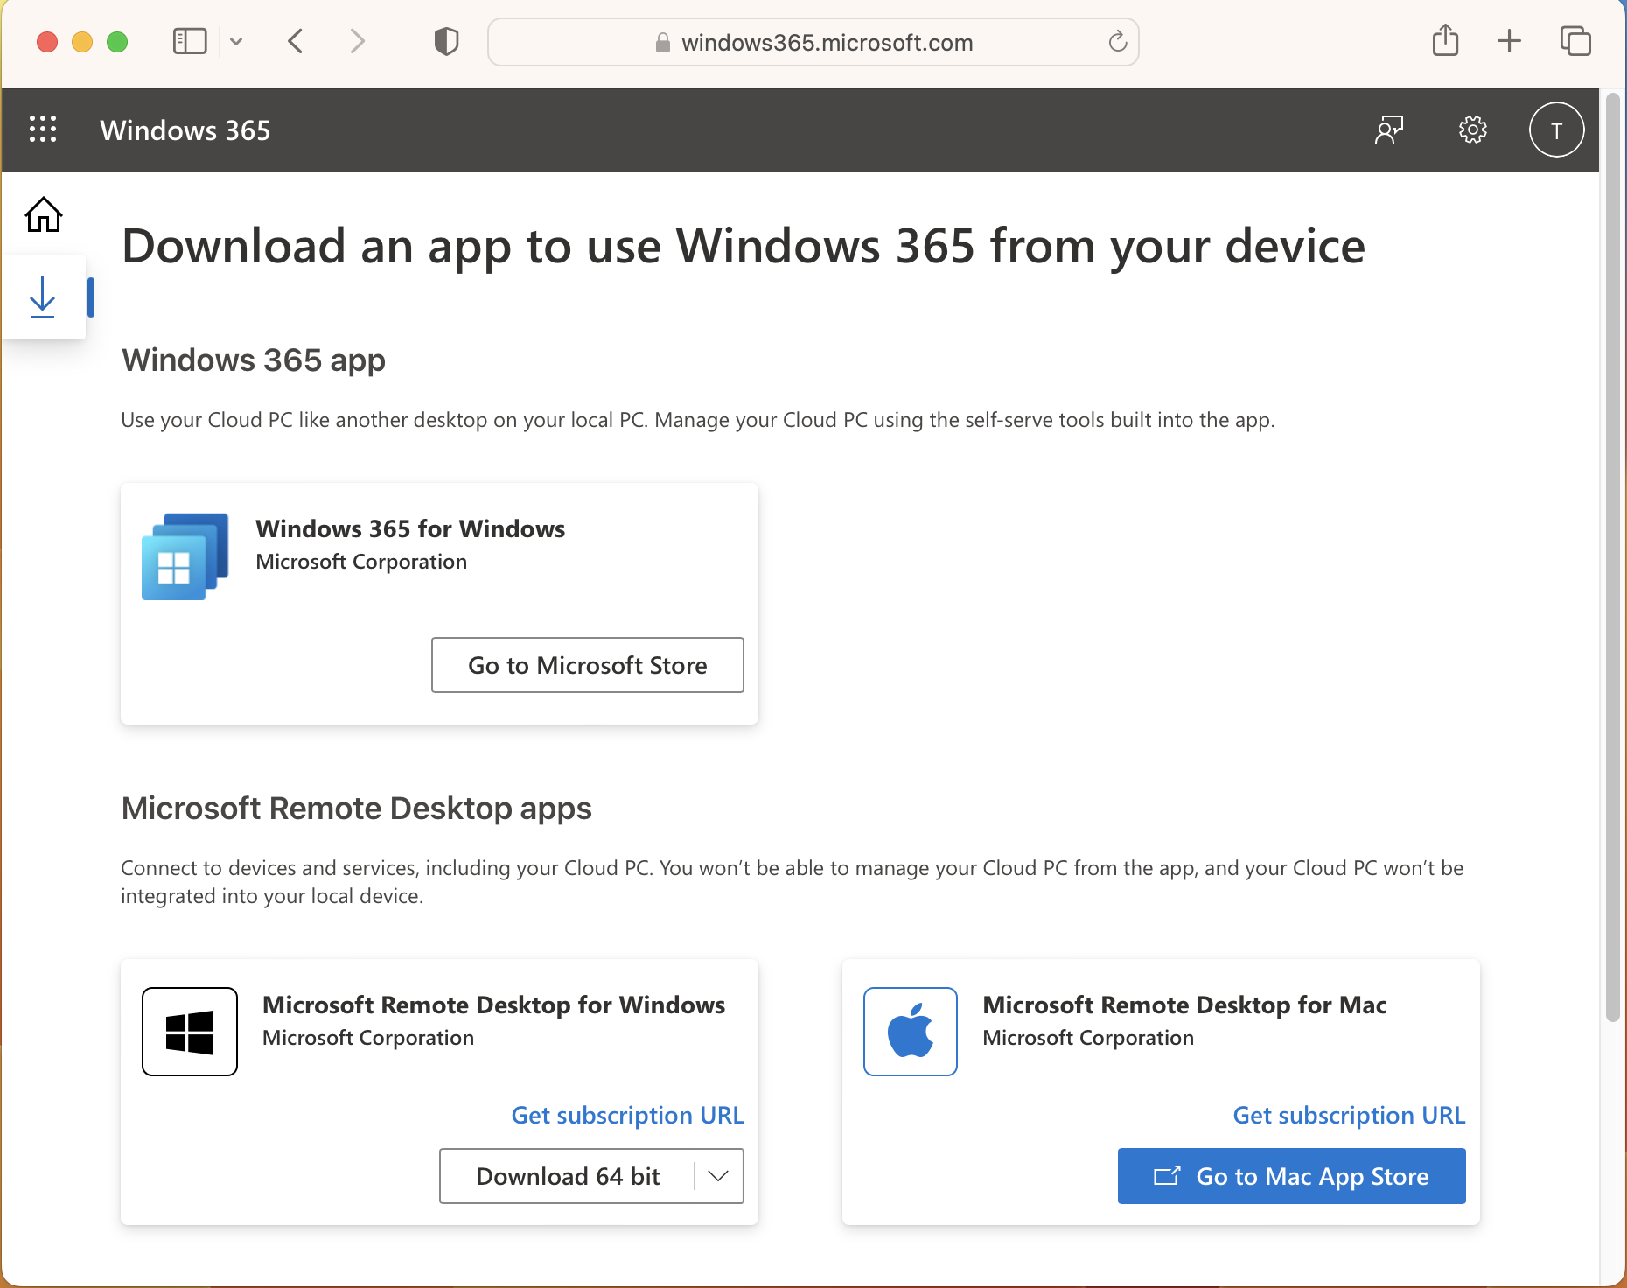Screen dimensions: 1627x1288
Task: Click the lock icon in address bar
Action: pos(663,42)
